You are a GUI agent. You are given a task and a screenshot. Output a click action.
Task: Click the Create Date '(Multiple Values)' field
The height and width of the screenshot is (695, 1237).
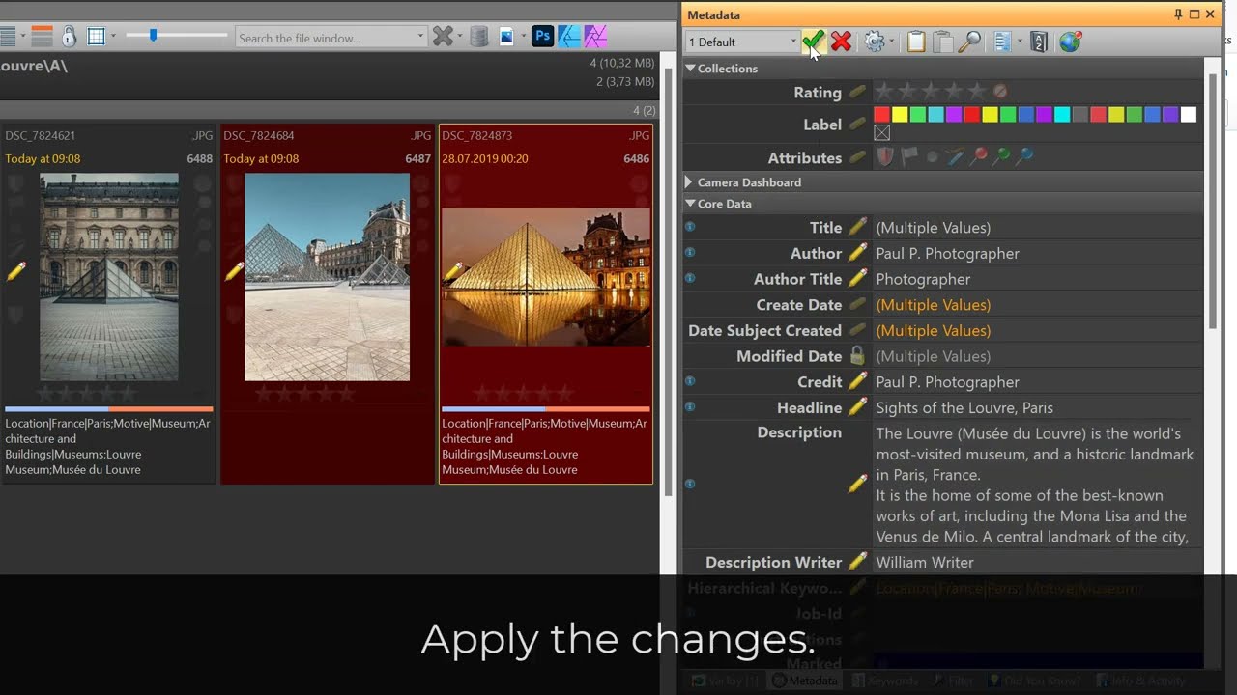click(x=1038, y=305)
